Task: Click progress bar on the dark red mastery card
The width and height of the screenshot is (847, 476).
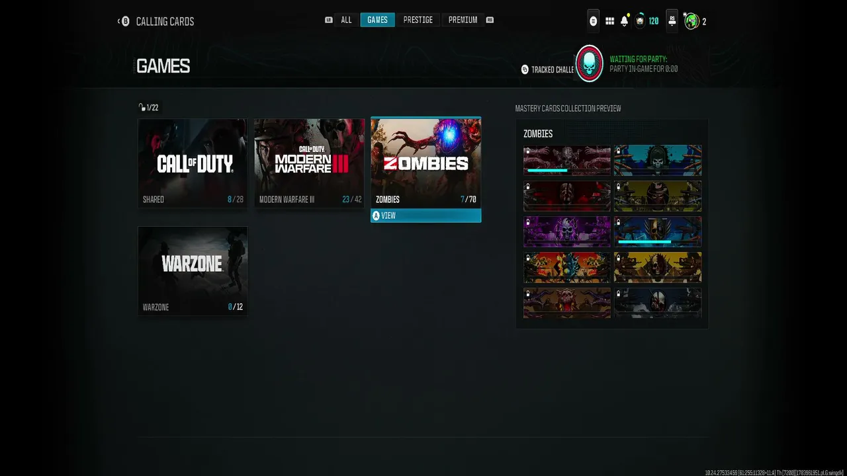Action: (566, 171)
